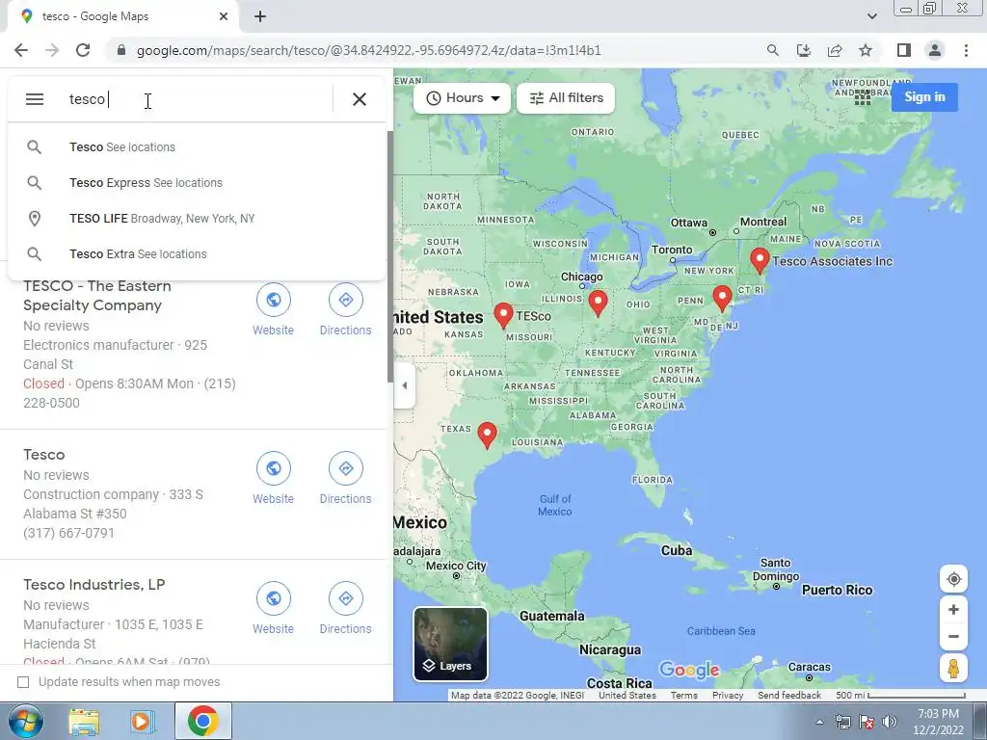
Task: Open the Google Maps hamburger menu
Action: tap(35, 99)
